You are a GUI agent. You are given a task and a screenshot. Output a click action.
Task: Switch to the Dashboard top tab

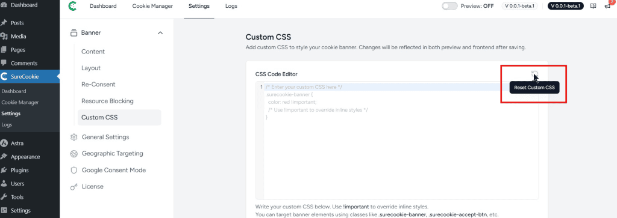[x=103, y=6]
